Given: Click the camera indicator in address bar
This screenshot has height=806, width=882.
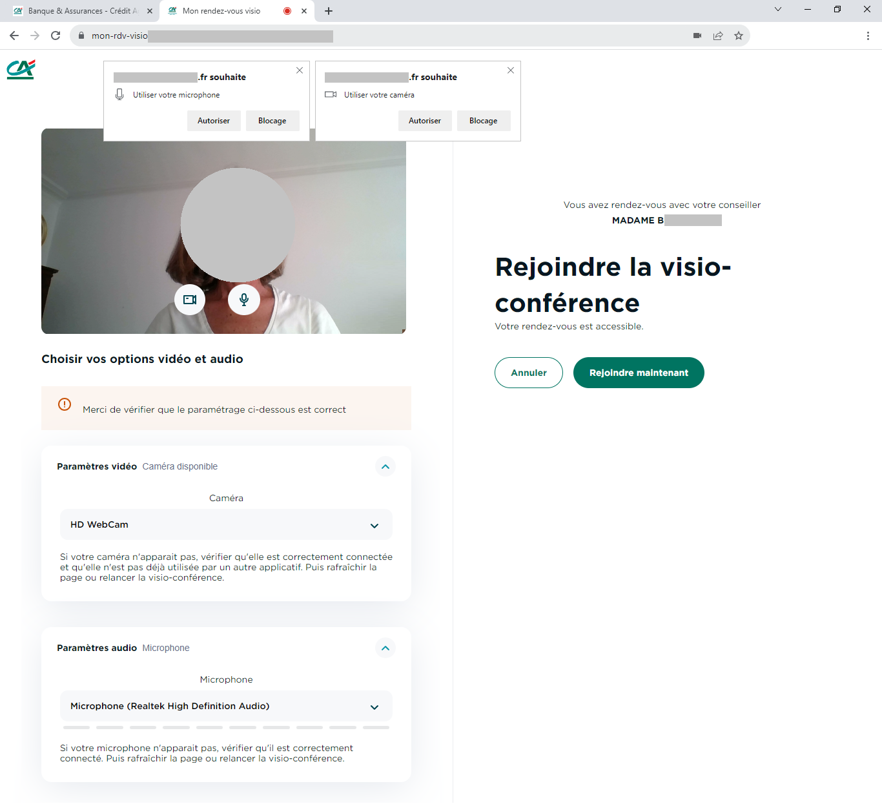Looking at the screenshot, I should [697, 36].
